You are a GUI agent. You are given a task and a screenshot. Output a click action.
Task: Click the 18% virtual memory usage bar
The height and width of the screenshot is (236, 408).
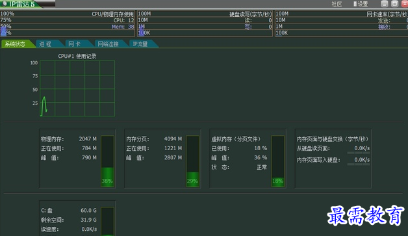[x=278, y=161]
